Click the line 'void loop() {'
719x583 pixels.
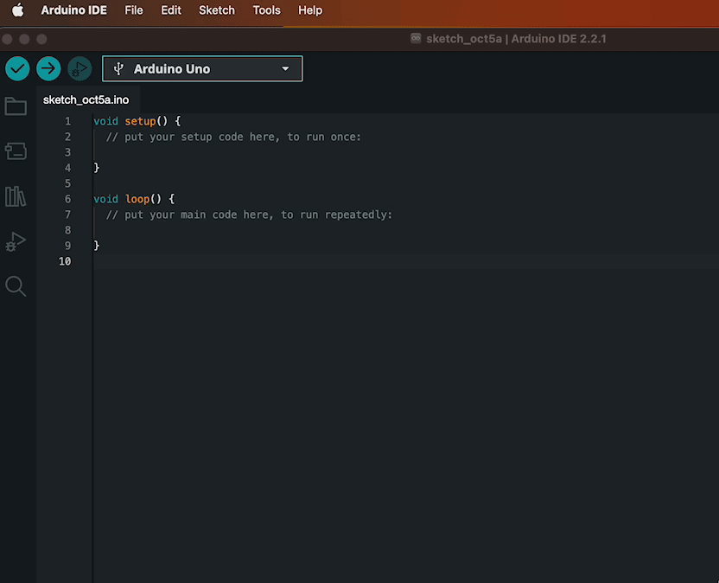tap(134, 199)
